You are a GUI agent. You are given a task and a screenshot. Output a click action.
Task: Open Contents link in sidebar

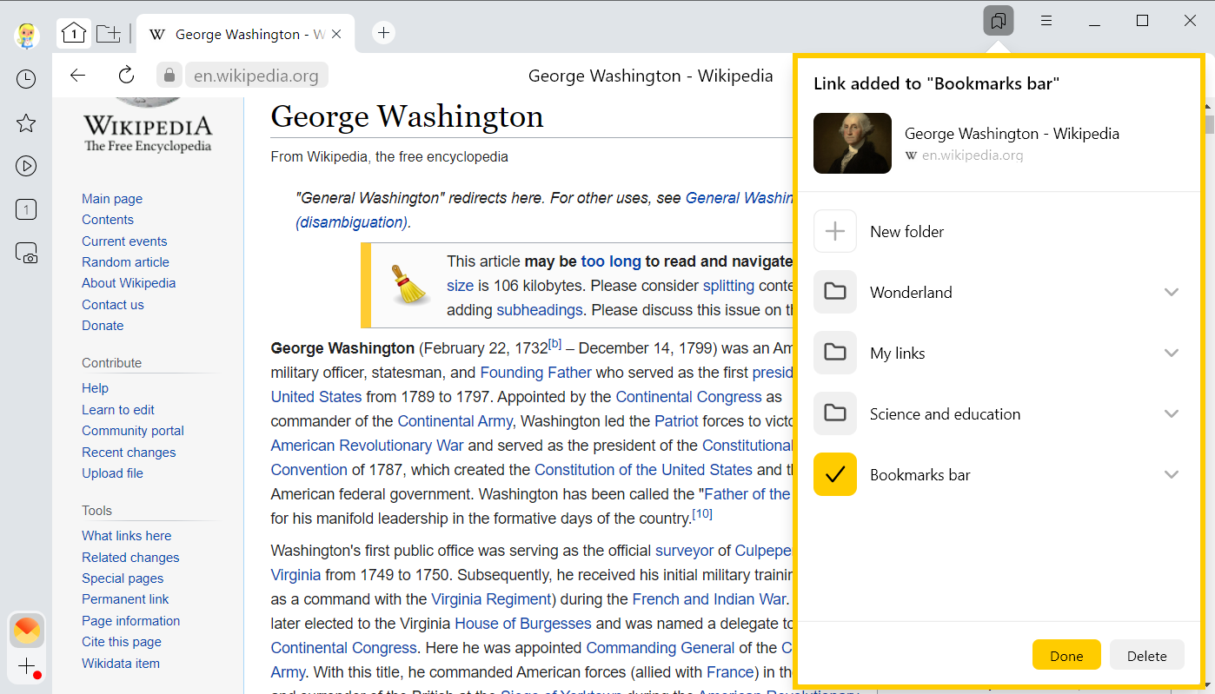(x=108, y=220)
